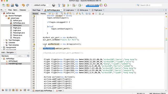Click the Stop Macro Recording square icon
168x94 pixels.
(96, 14)
